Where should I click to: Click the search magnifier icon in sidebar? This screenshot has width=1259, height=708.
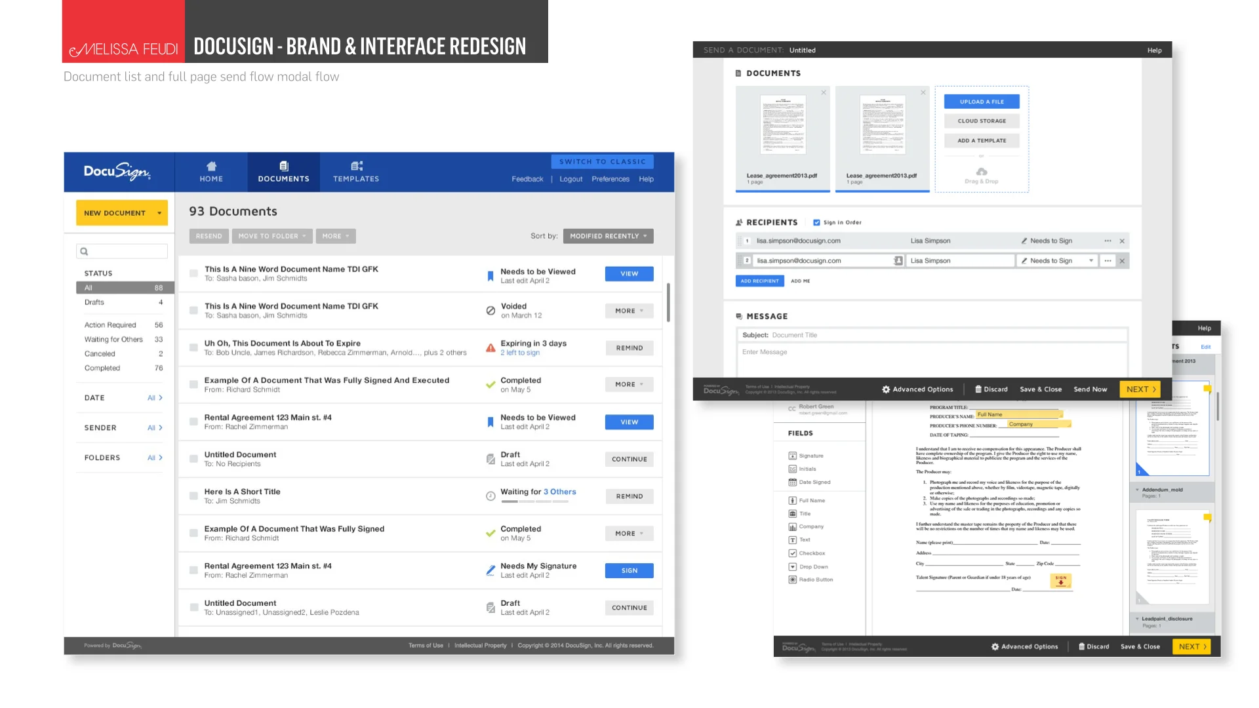point(84,251)
